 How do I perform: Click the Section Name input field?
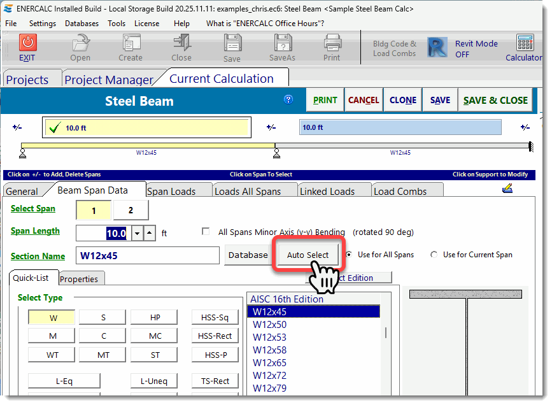point(148,255)
